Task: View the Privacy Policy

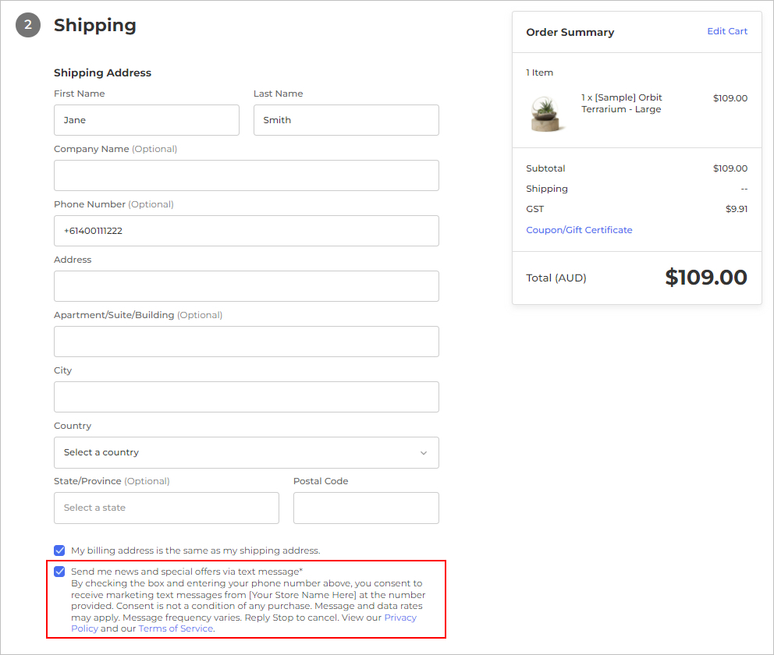Action: [400, 617]
